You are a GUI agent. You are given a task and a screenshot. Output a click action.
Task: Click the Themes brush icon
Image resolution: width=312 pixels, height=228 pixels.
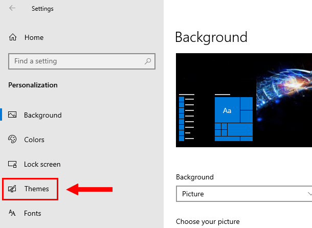point(13,189)
